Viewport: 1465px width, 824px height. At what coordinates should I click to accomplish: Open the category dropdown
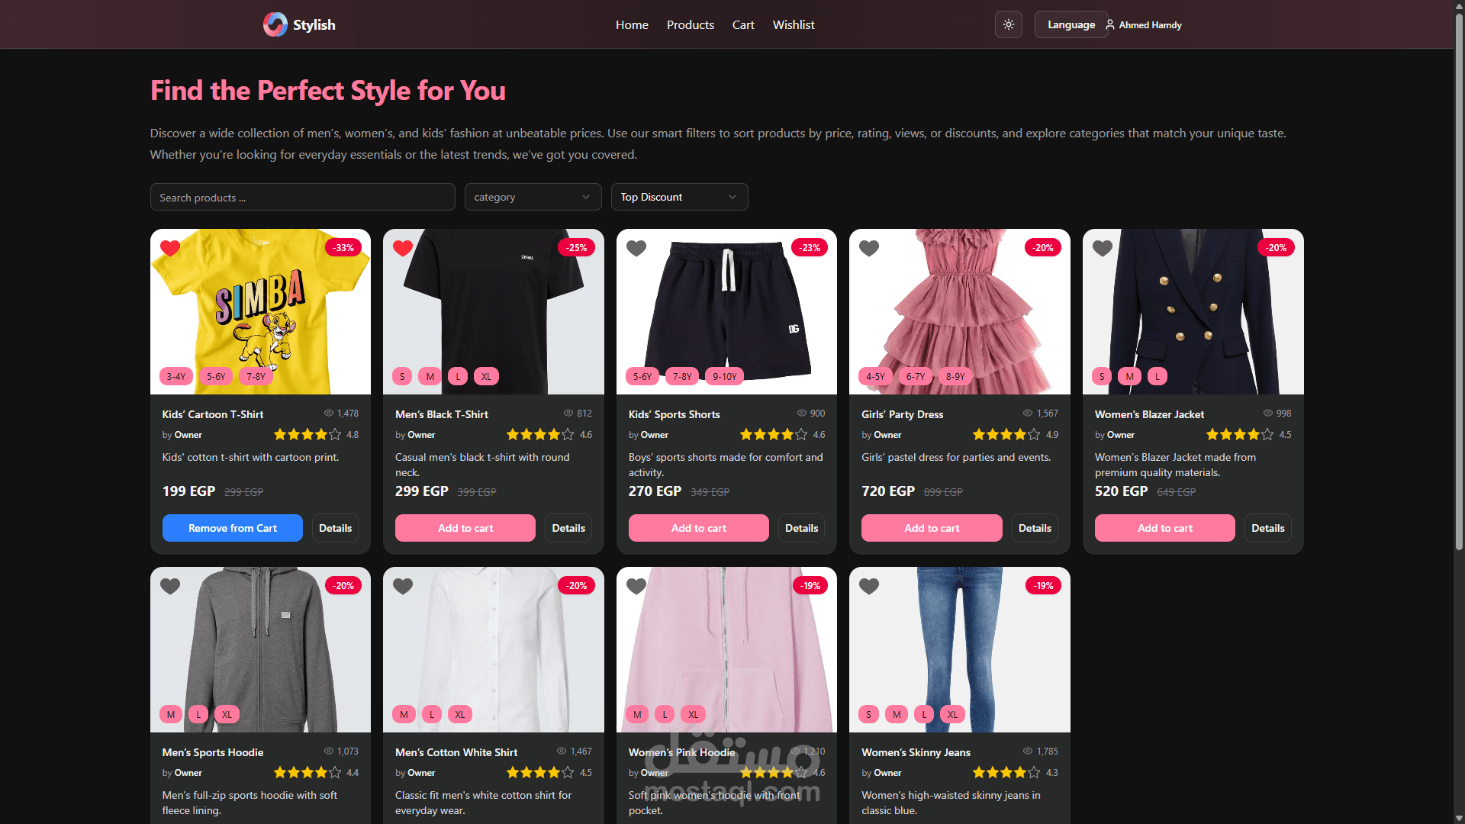coord(533,197)
